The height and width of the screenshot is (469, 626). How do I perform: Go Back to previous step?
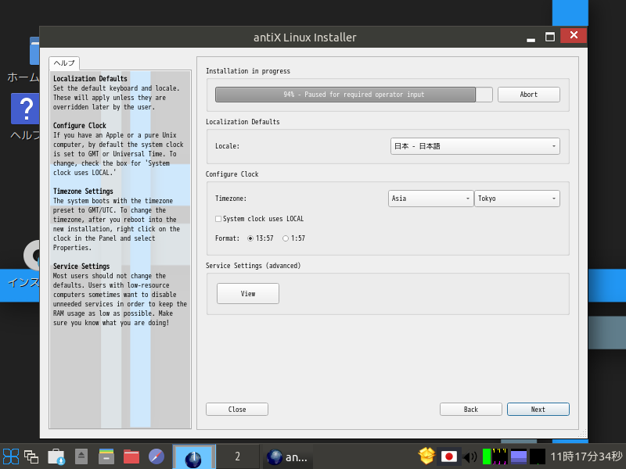[x=471, y=409]
